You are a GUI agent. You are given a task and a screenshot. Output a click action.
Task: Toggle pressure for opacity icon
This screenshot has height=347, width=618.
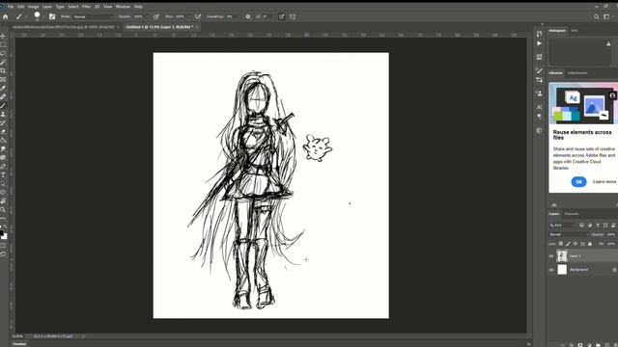tap(156, 17)
